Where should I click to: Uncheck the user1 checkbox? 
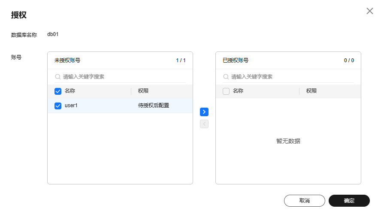(x=58, y=106)
